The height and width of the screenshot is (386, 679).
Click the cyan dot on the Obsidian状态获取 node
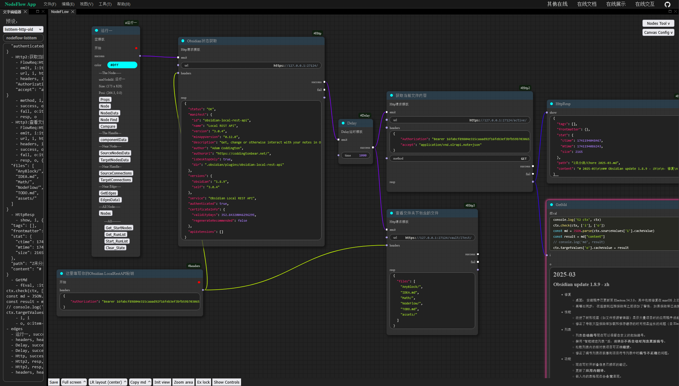pyautogui.click(x=183, y=41)
